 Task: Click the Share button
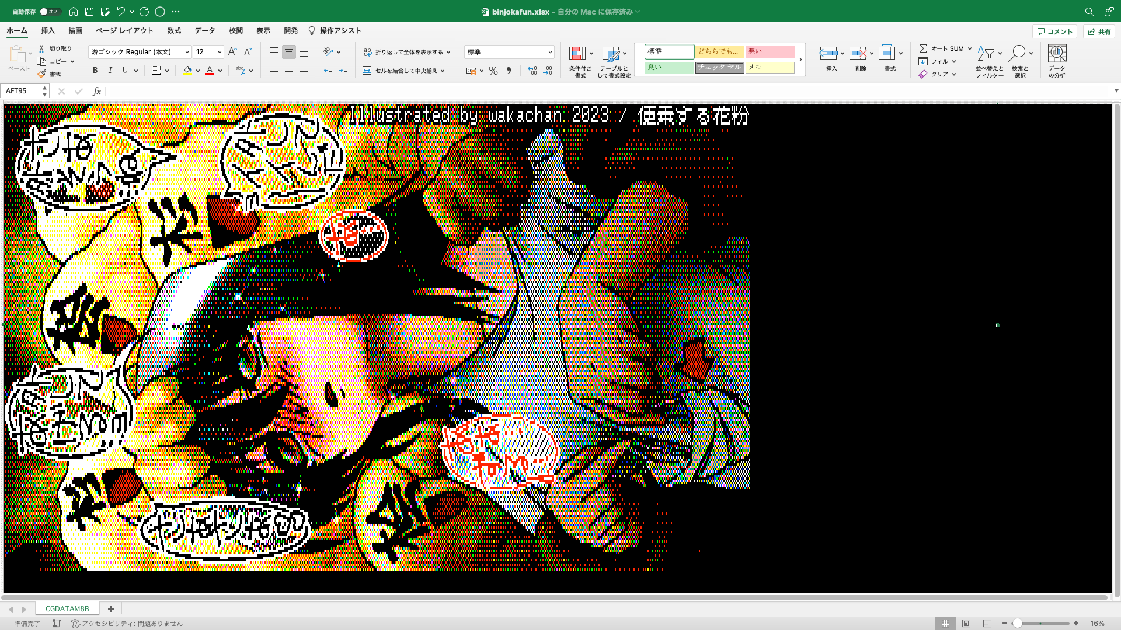pos(1099,32)
